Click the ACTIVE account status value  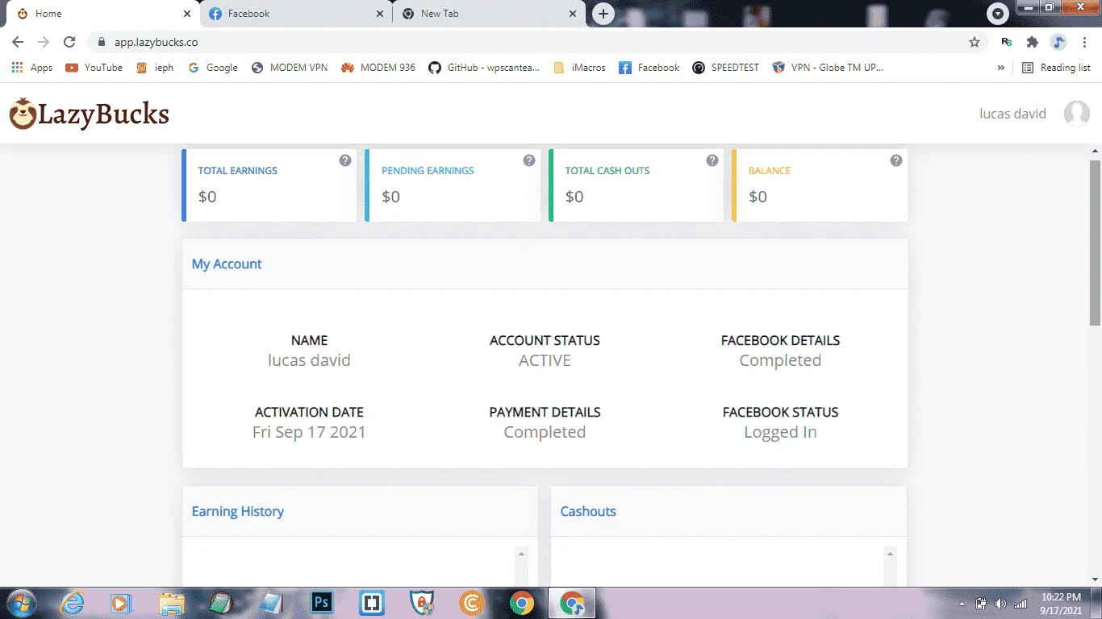545,360
